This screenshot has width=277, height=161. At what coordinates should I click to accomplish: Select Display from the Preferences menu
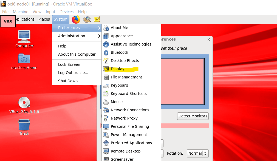[118, 69]
